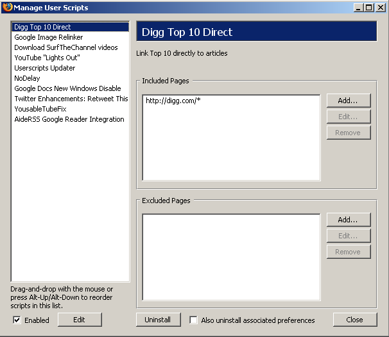Screen dimensions: 389x337
Task: Select AideRSS Google Reader Integration script
Action: (x=70, y=119)
